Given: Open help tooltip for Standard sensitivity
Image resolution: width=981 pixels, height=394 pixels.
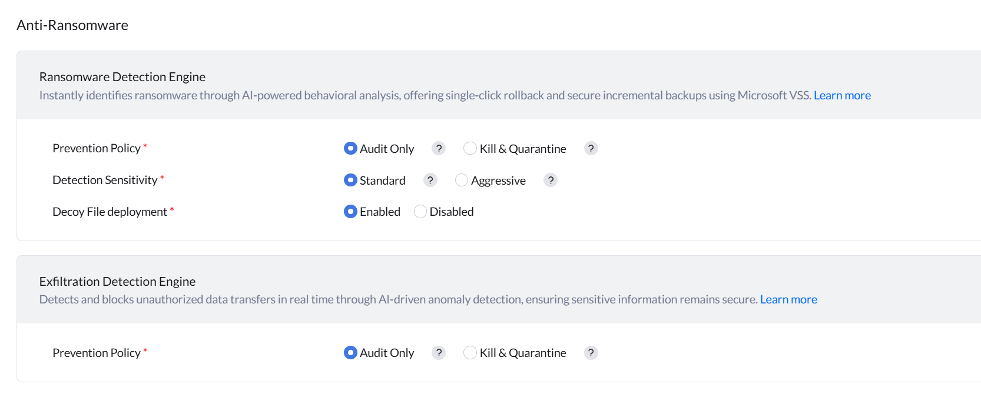Looking at the screenshot, I should tap(430, 180).
